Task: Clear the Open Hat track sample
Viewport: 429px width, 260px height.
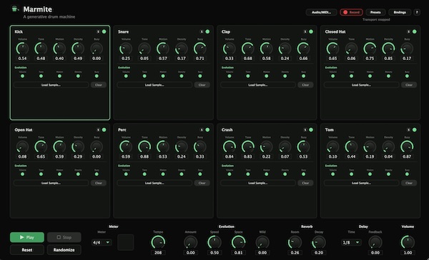Action: 99,183
